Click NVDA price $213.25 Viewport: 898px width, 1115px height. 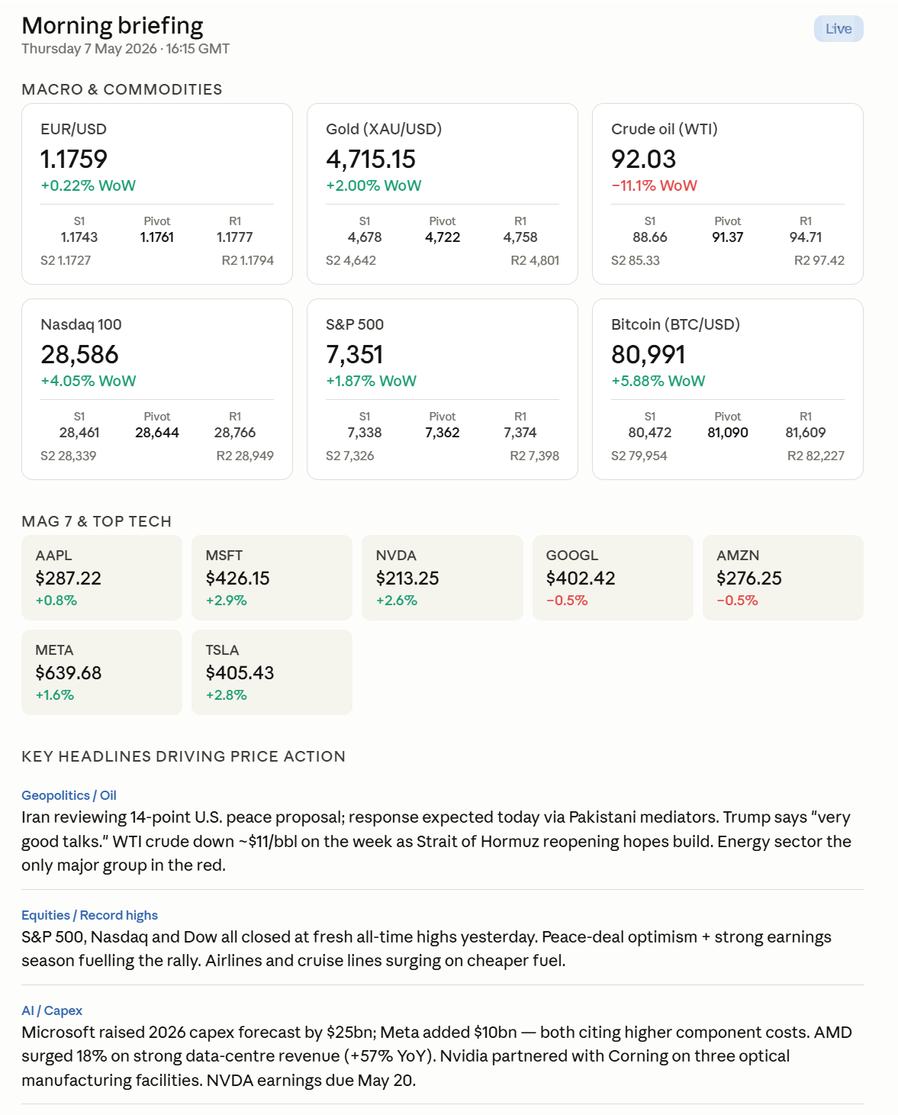[x=407, y=578]
